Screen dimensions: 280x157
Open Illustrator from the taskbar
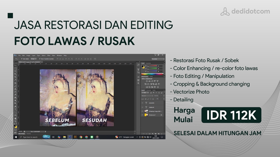[75, 137]
